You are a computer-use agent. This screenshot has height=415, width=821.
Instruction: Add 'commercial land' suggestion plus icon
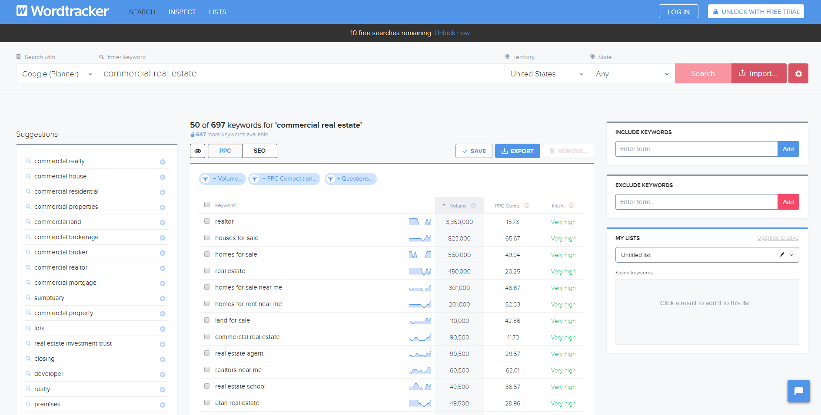[x=163, y=223]
